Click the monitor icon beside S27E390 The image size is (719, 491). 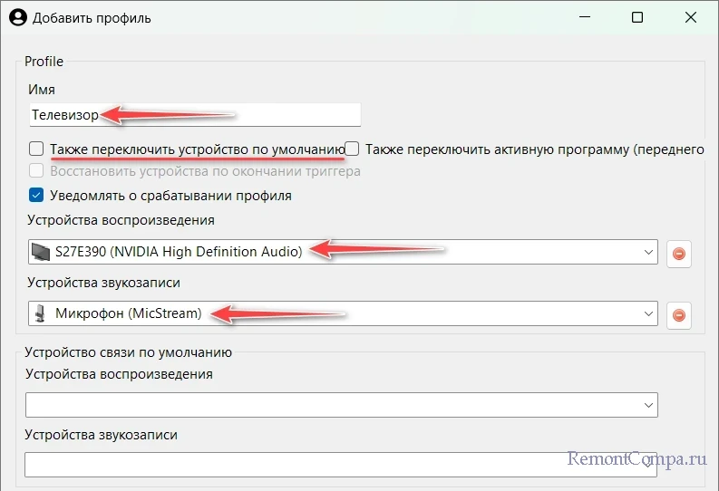[x=41, y=252]
